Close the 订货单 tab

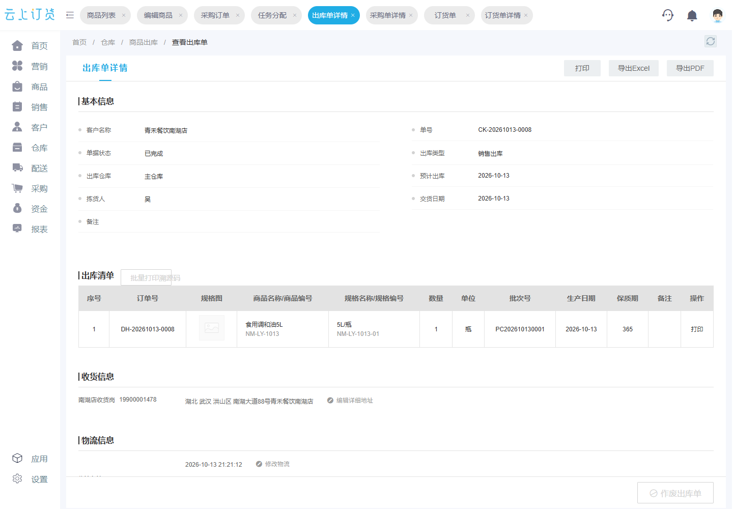(468, 15)
